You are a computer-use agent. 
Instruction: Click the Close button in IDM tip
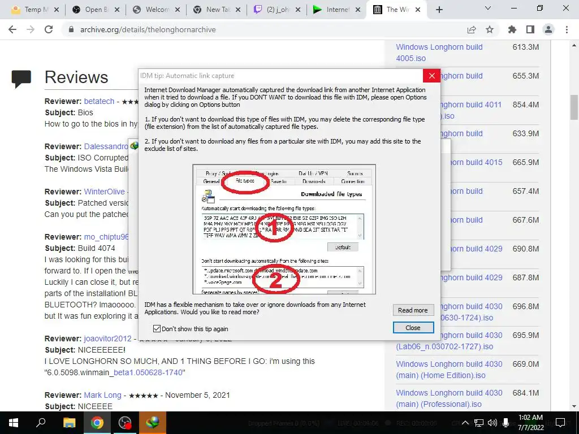[x=413, y=328]
